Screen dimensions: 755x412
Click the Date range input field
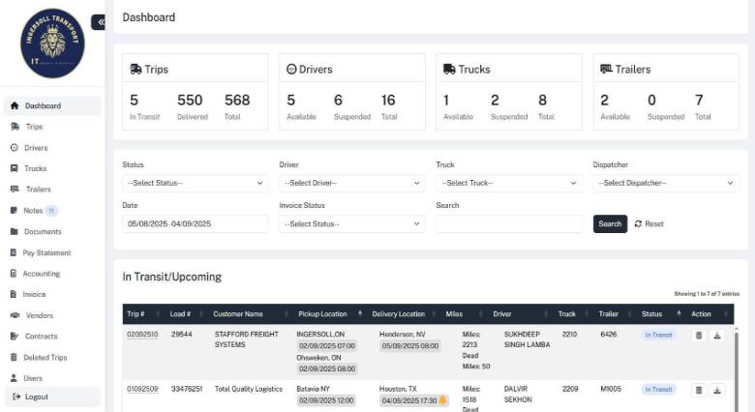195,223
